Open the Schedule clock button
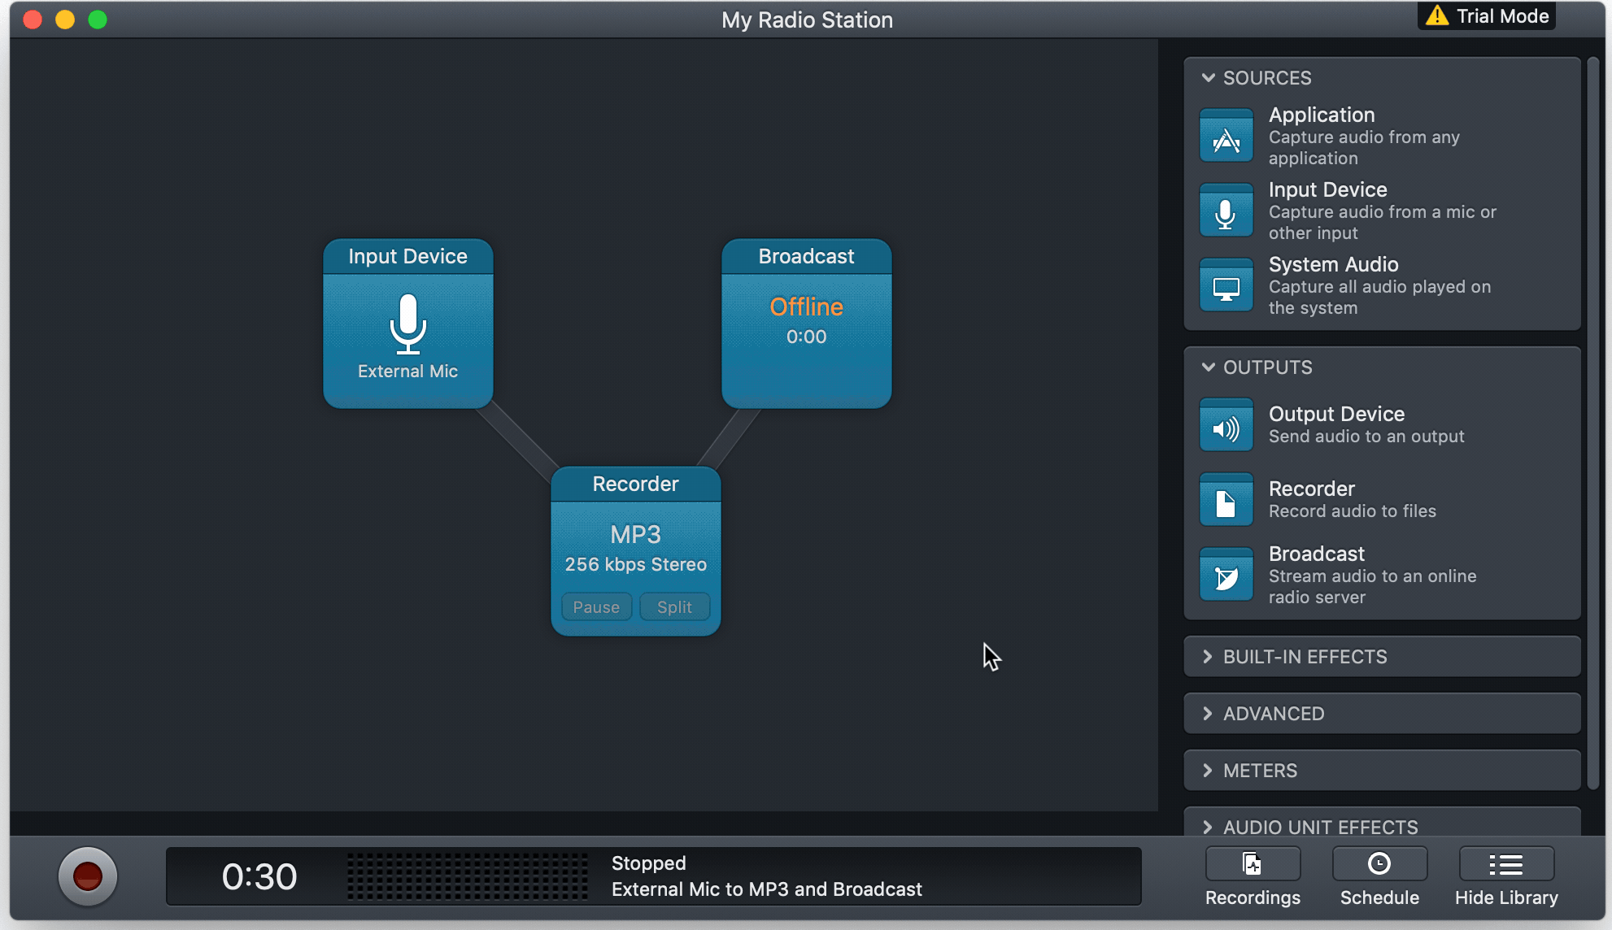The height and width of the screenshot is (930, 1612). tap(1379, 865)
